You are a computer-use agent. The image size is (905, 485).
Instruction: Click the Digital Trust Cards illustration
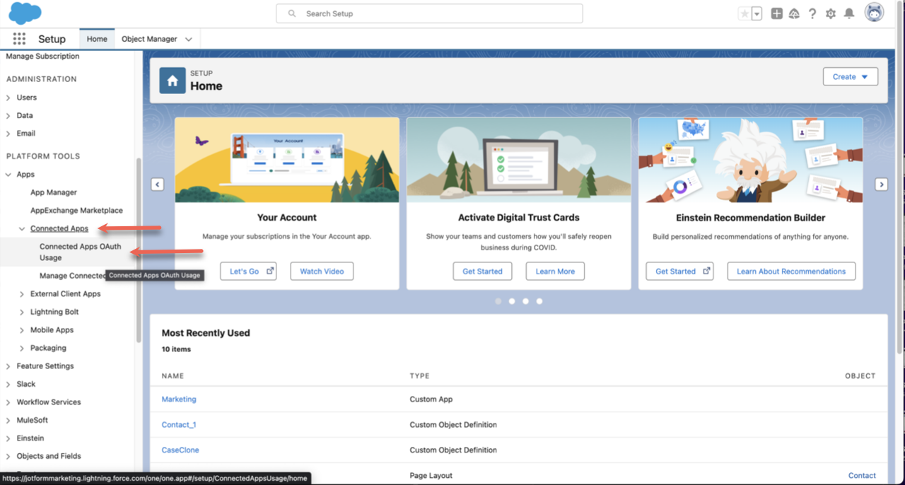tap(519, 160)
